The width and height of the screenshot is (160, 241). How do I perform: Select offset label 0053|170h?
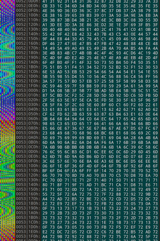click(28, 199)
